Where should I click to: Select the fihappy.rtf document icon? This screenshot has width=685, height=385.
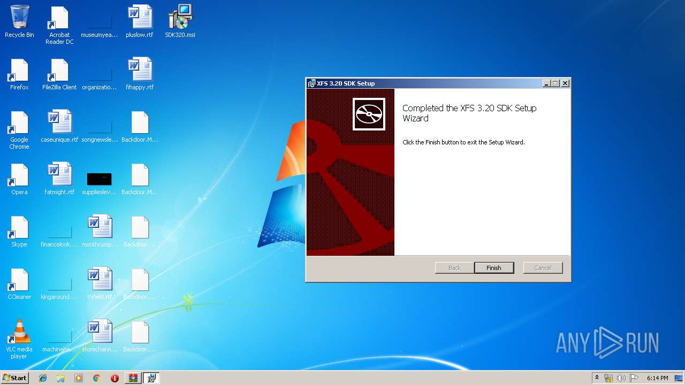[140, 74]
